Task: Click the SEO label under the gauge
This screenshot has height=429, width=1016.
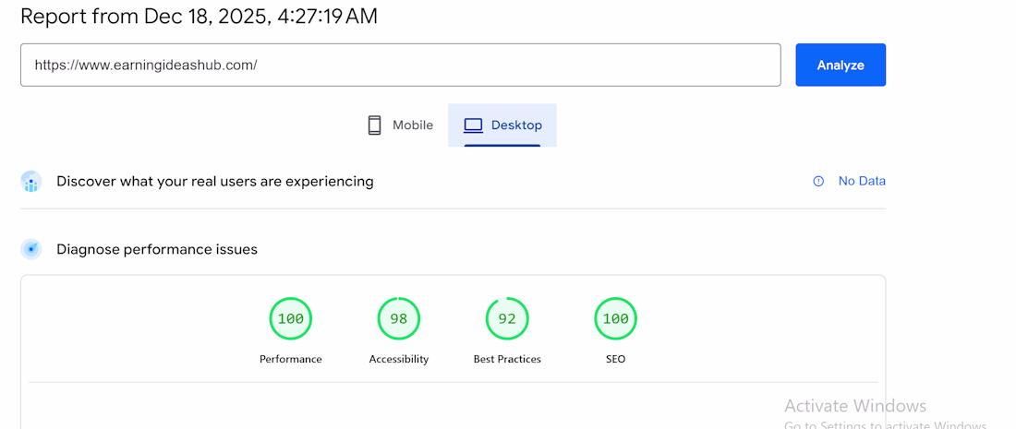Action: 615,359
